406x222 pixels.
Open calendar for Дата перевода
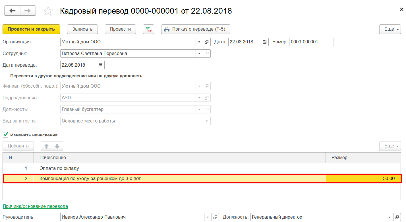[101, 65]
